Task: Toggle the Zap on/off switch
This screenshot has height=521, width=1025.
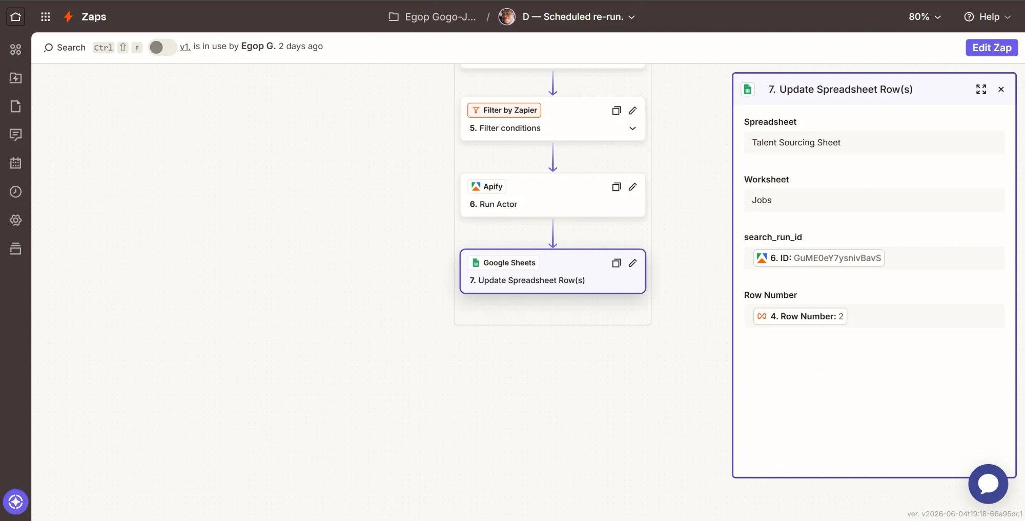Action: (162, 48)
